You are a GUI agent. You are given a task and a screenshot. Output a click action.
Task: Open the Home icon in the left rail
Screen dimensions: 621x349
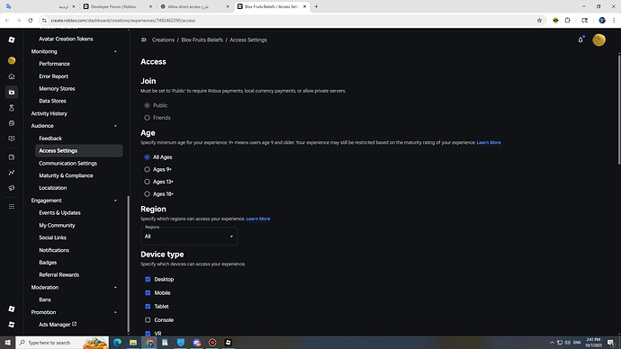[x=12, y=76]
